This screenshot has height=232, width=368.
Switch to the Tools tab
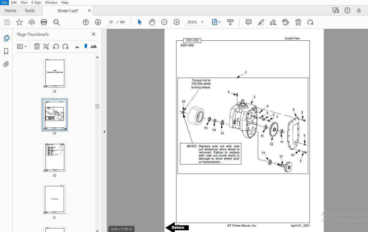click(29, 11)
